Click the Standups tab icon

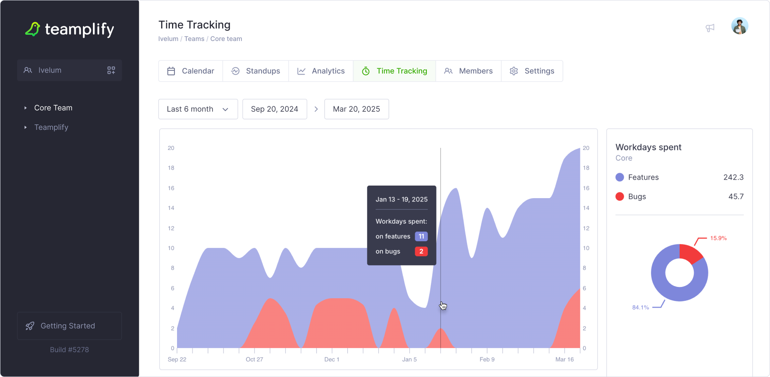236,71
